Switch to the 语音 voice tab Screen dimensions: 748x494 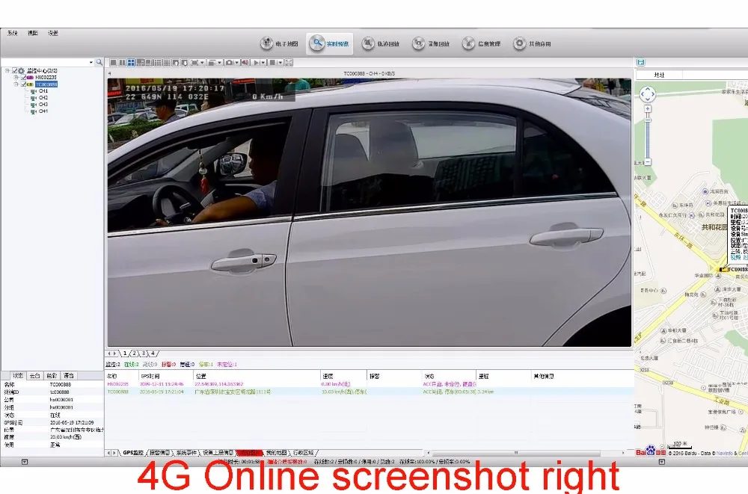point(69,376)
